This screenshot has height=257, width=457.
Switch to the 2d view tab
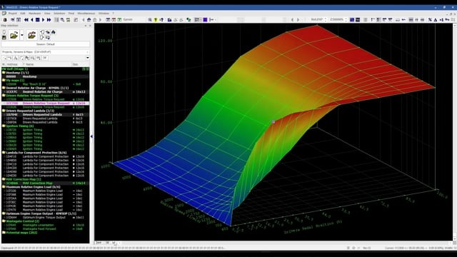[107, 243]
